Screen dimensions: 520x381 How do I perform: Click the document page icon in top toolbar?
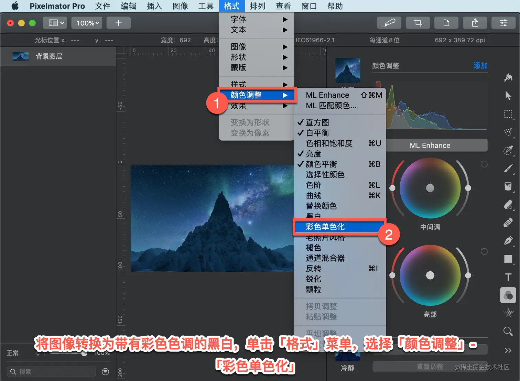(x=446, y=23)
